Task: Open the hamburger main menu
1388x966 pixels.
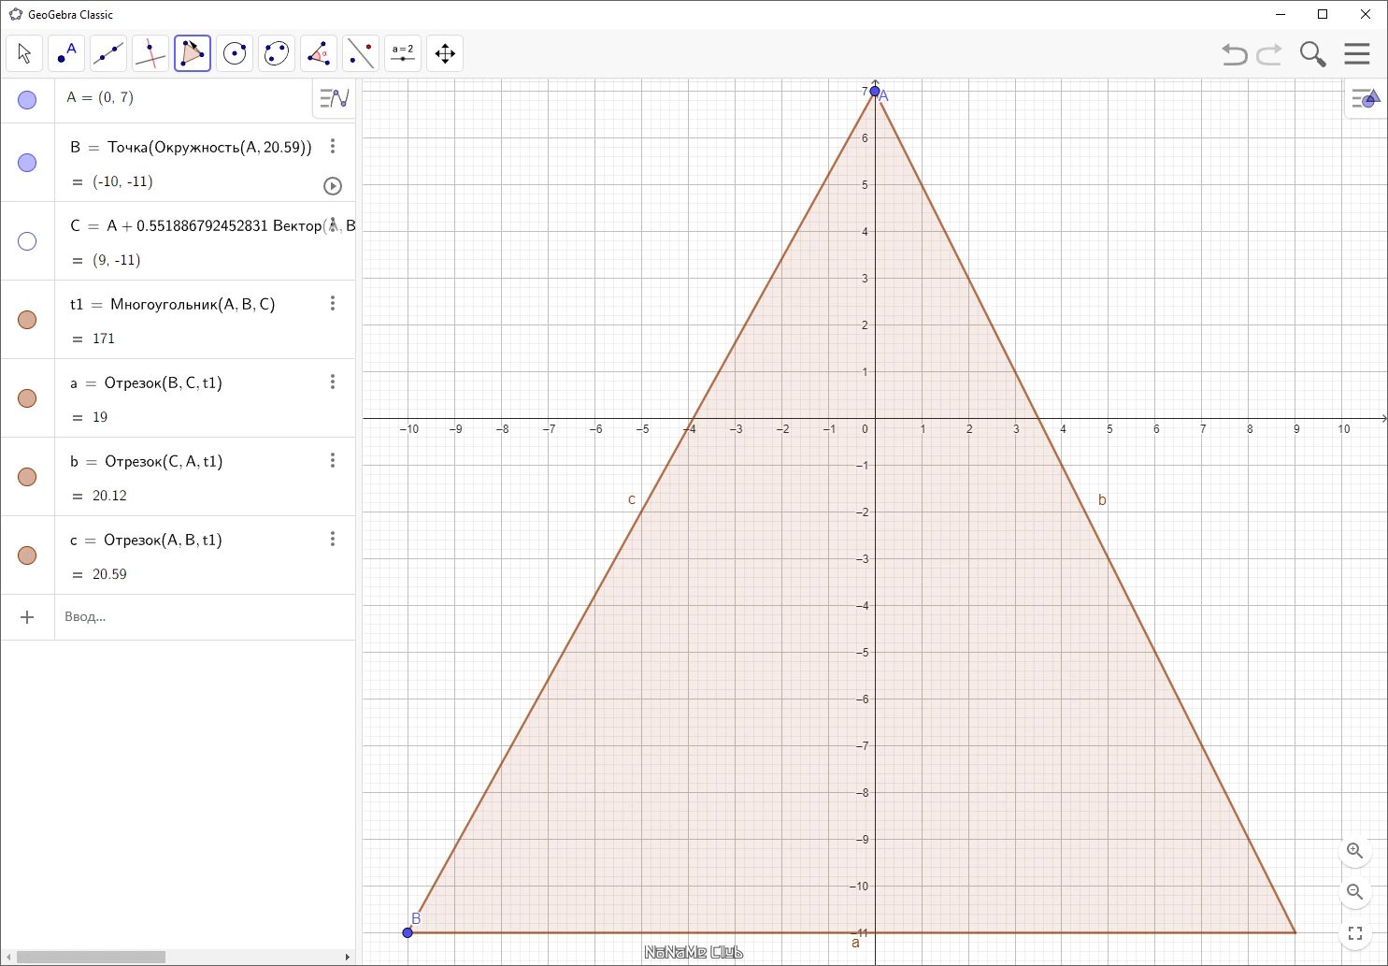Action: pyautogui.click(x=1357, y=53)
